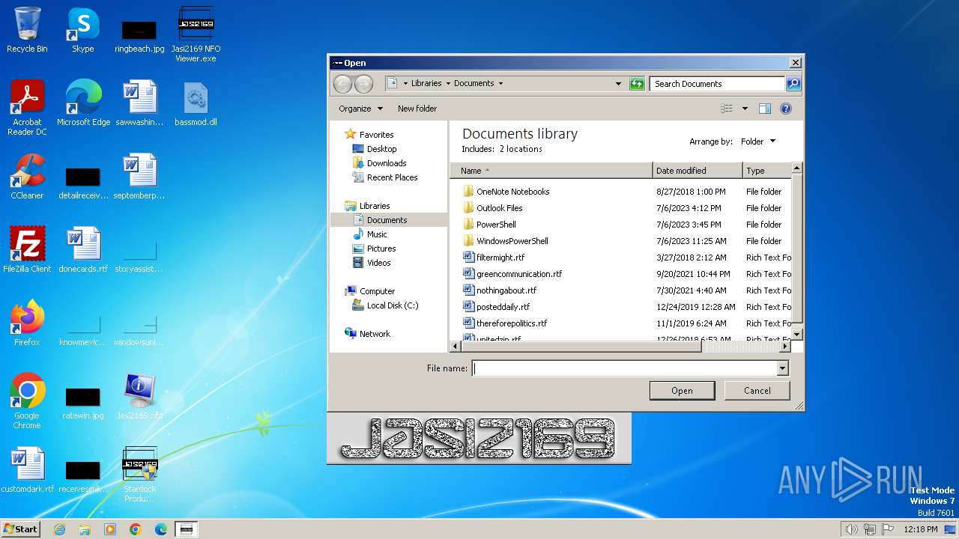The height and width of the screenshot is (539, 959).
Task: Click the File name input field
Action: tap(625, 368)
